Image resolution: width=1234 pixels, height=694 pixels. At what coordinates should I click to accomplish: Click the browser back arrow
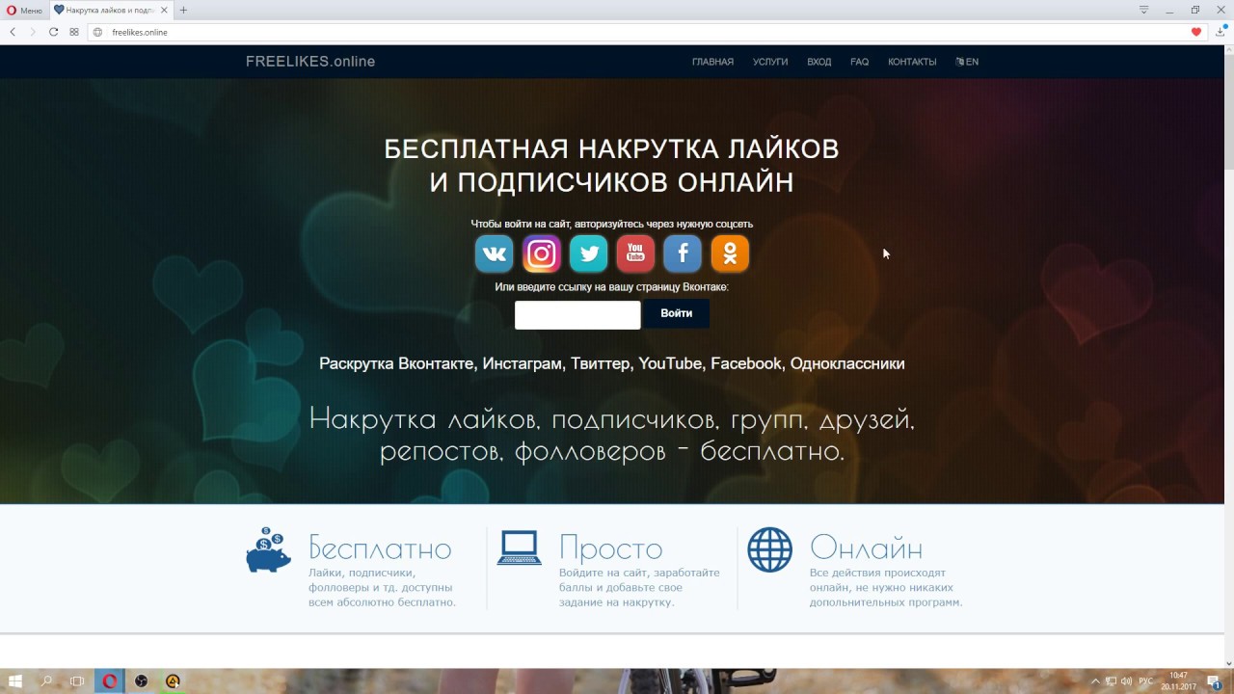(x=13, y=32)
